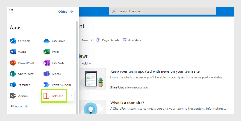Open the All apps link
The height and width of the screenshot is (121, 241).
tap(19, 106)
